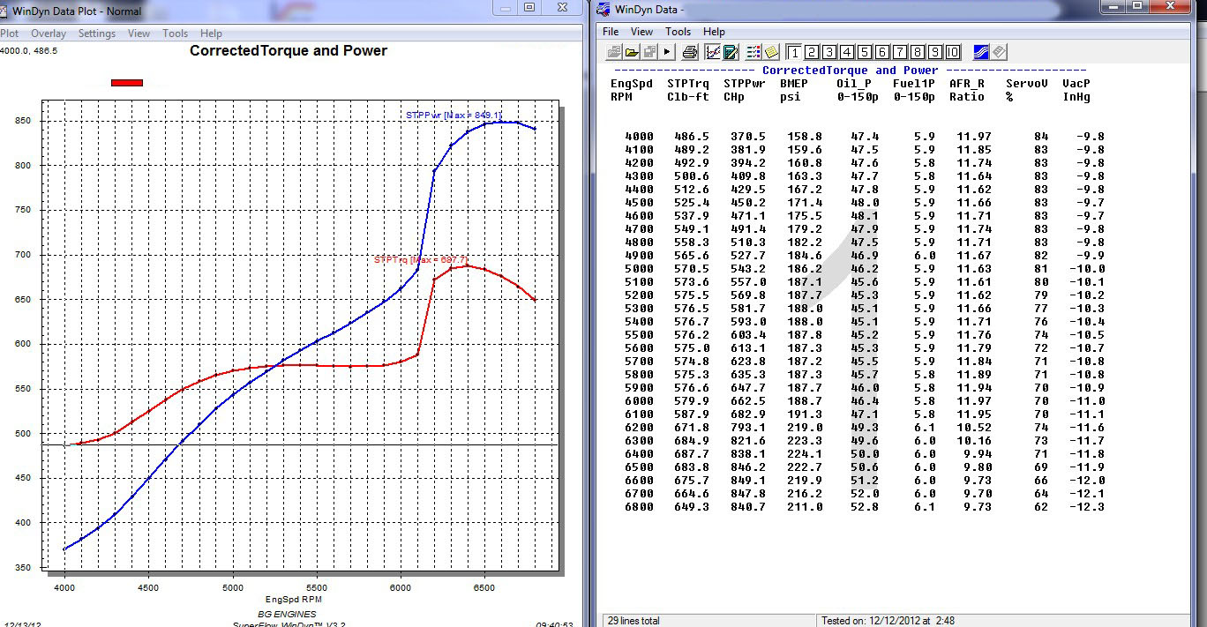Viewport: 1207px width, 627px height.
Task: Click the Oil_P column header
Action: click(x=856, y=90)
